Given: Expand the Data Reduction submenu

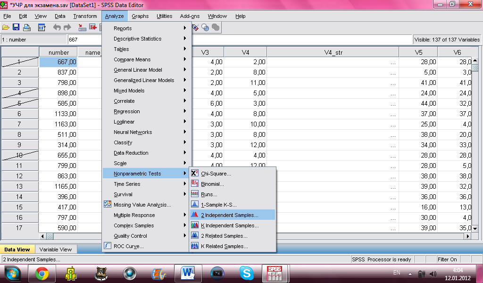Looking at the screenshot, I should tap(145, 153).
